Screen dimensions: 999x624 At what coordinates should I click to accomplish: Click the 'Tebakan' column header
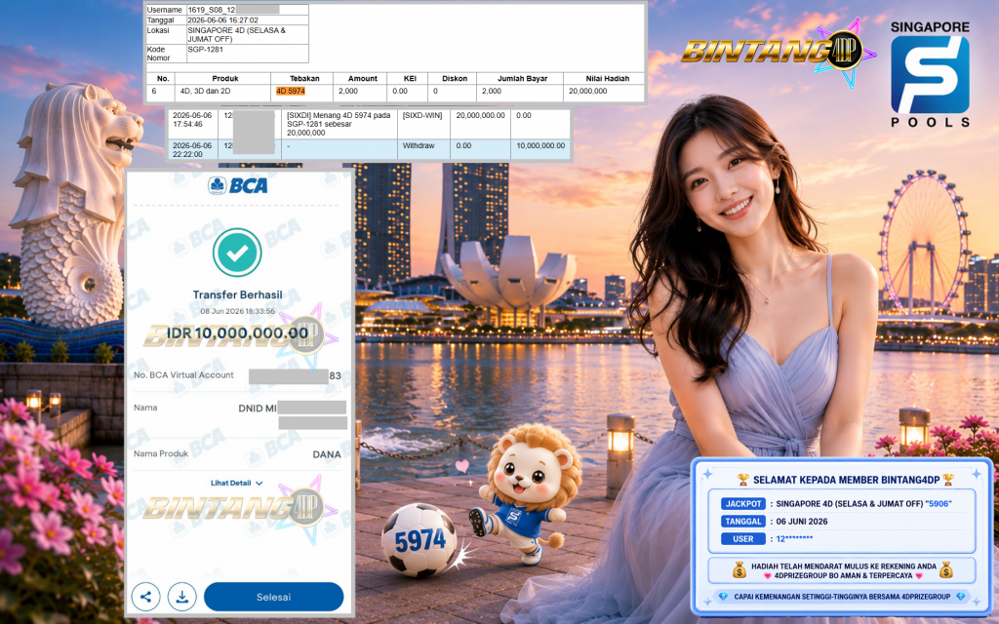tap(304, 78)
